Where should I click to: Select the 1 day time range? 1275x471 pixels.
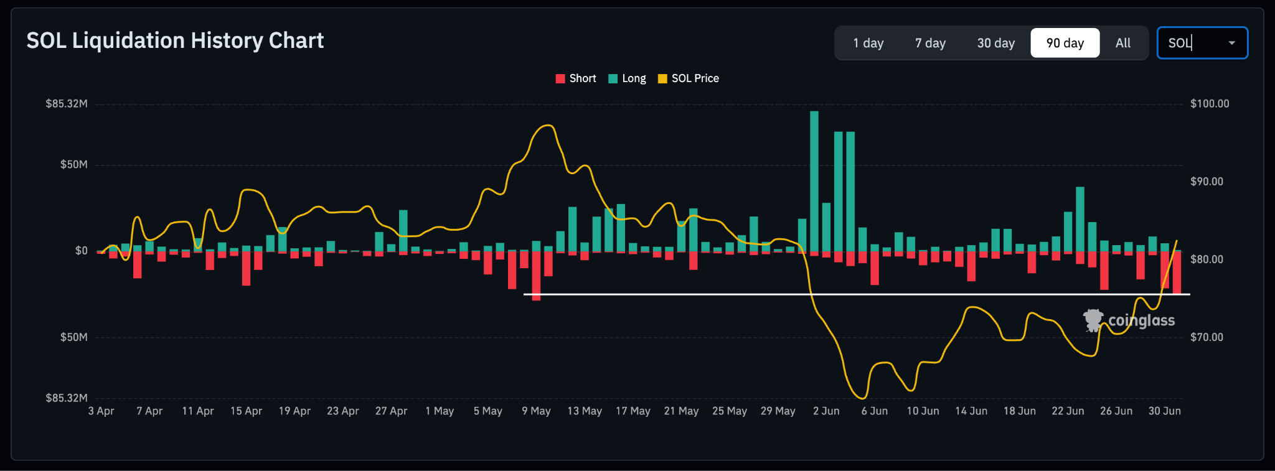(x=868, y=43)
